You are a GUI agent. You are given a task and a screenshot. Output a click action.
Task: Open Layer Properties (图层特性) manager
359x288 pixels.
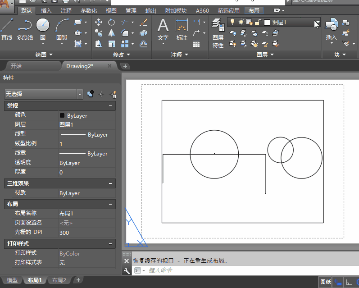pyautogui.click(x=218, y=33)
